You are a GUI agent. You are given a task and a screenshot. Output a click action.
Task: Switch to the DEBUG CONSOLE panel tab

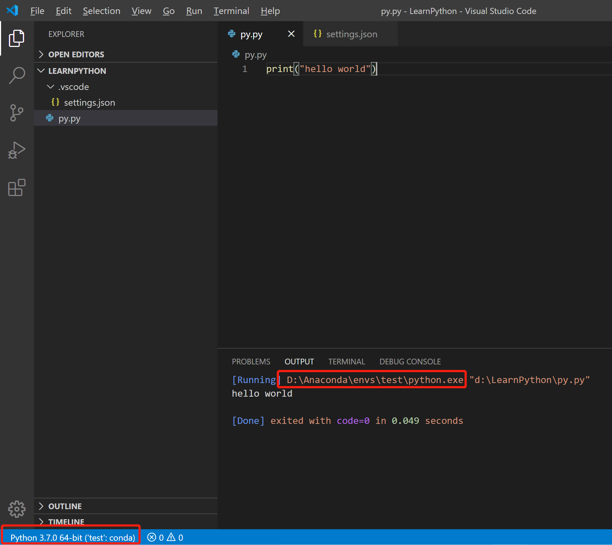point(410,362)
